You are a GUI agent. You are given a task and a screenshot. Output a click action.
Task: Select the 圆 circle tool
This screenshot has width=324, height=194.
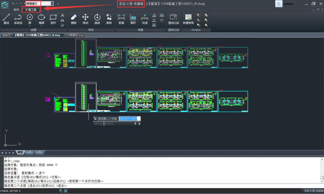click(x=30, y=19)
